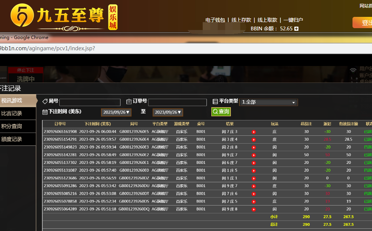Click the 派彩 column header
Viewport: 372px width, 231px height.
tap(327, 124)
